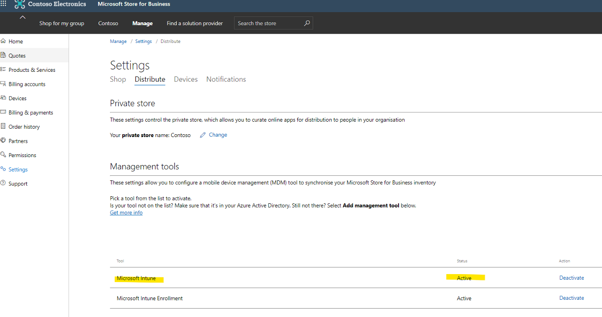Image resolution: width=602 pixels, height=317 pixels.
Task: Open Partners page
Action: point(18,141)
